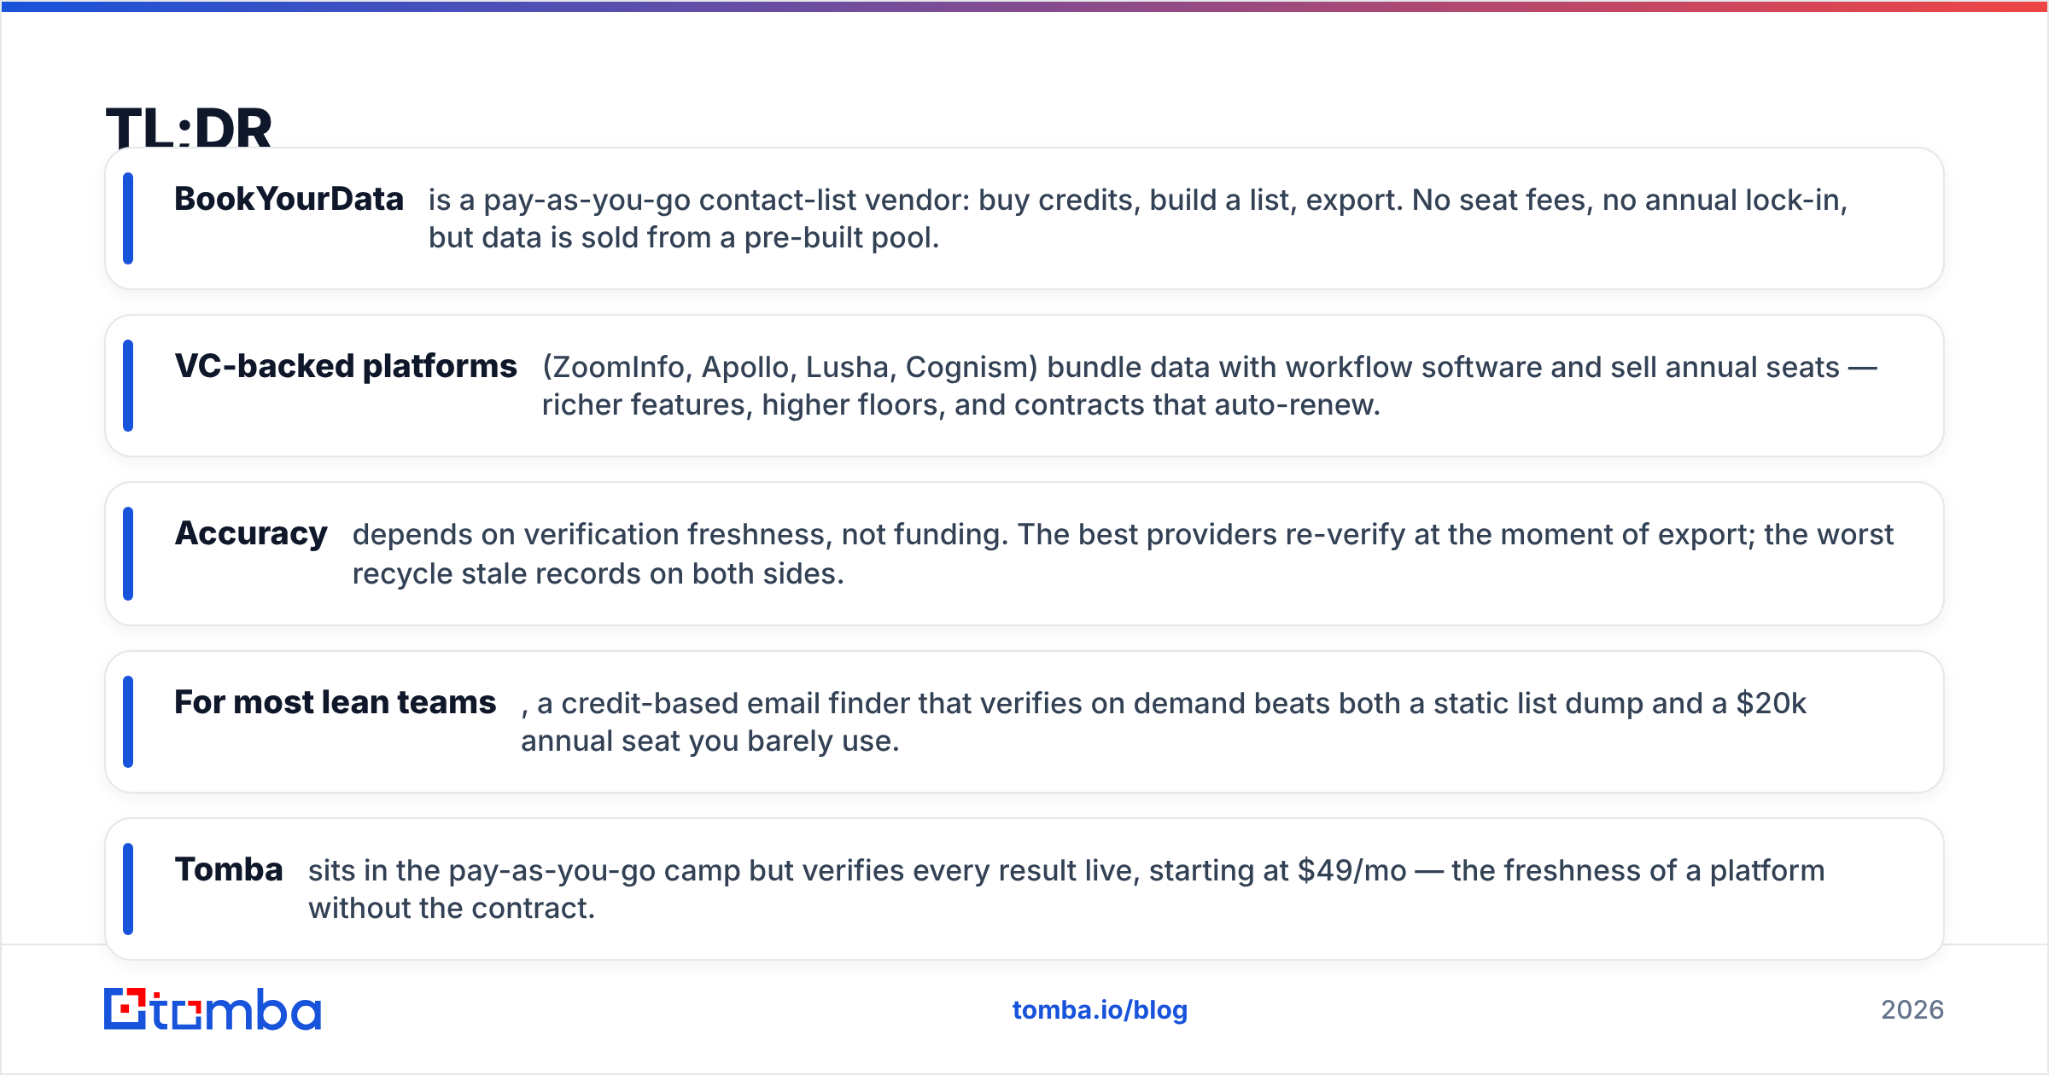
Task: Click the blue accent bar beside Accuracy
Action: click(x=128, y=554)
